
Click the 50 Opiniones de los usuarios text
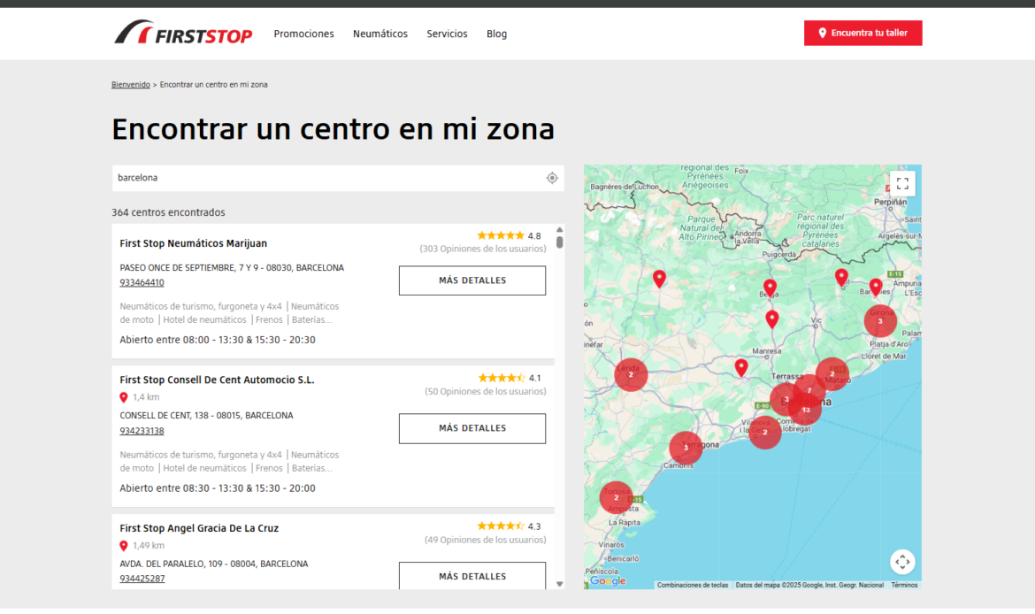pyautogui.click(x=485, y=392)
